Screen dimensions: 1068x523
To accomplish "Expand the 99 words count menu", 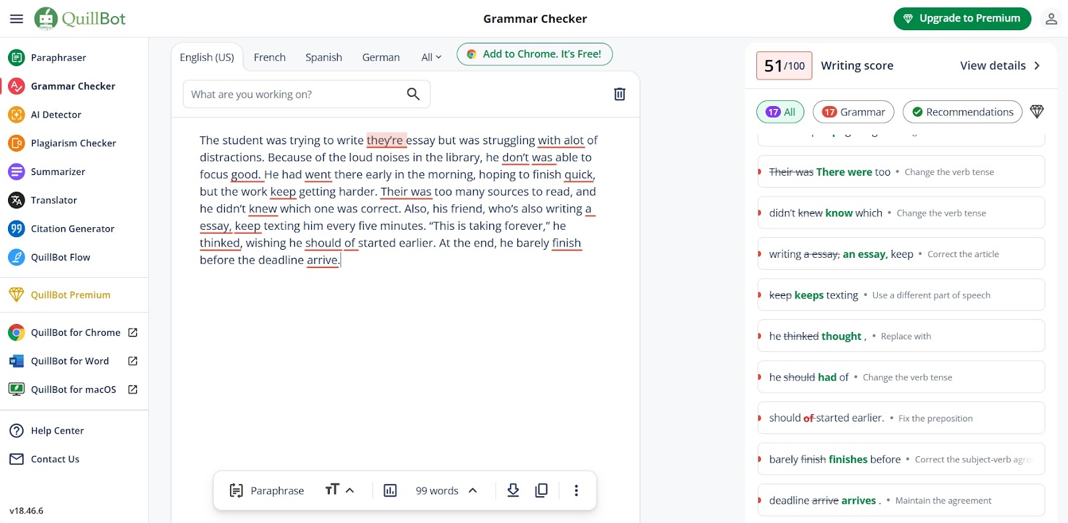I will (447, 491).
